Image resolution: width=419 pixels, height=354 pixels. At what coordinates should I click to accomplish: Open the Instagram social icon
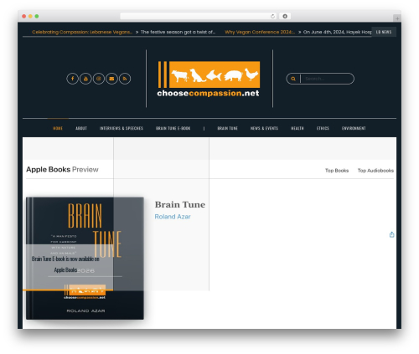[x=99, y=79]
